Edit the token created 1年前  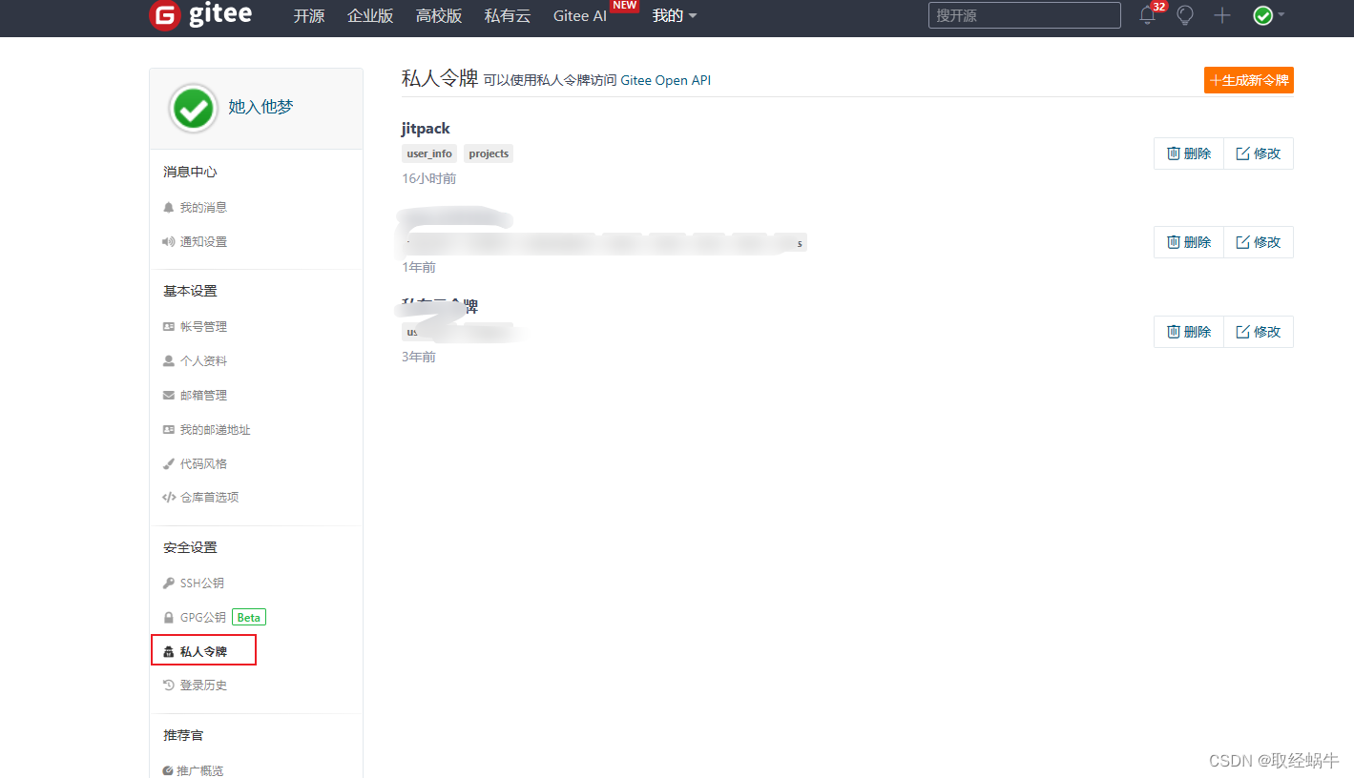1259,242
